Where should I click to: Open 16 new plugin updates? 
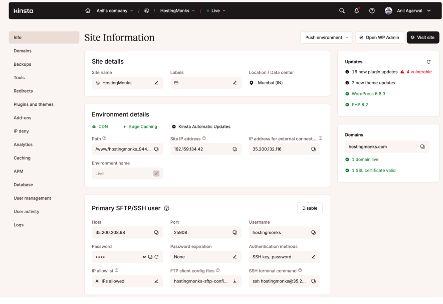375,72
